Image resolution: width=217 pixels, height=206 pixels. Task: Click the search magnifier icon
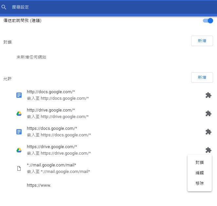[x=4, y=7]
